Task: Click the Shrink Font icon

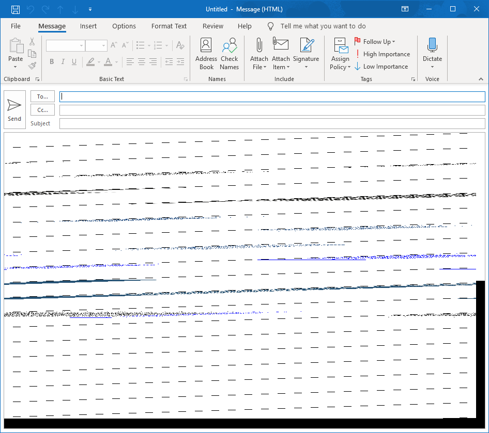Action: pos(125,45)
